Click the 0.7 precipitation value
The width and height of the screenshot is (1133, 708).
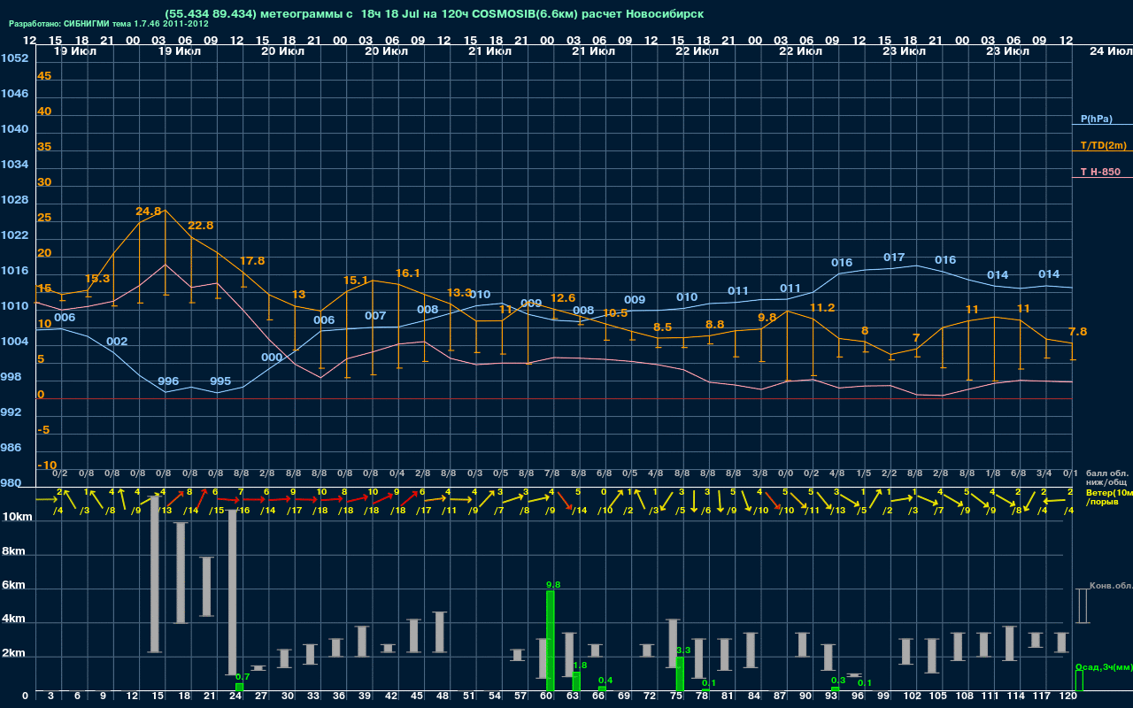[243, 676]
